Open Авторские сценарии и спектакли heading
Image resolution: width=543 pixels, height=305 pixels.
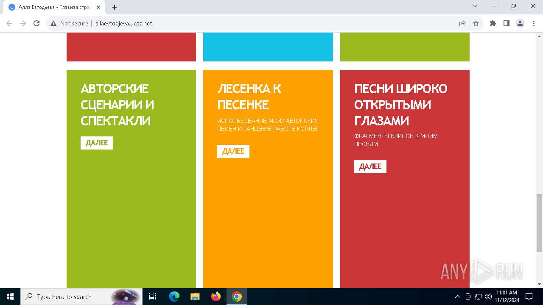tap(118, 105)
